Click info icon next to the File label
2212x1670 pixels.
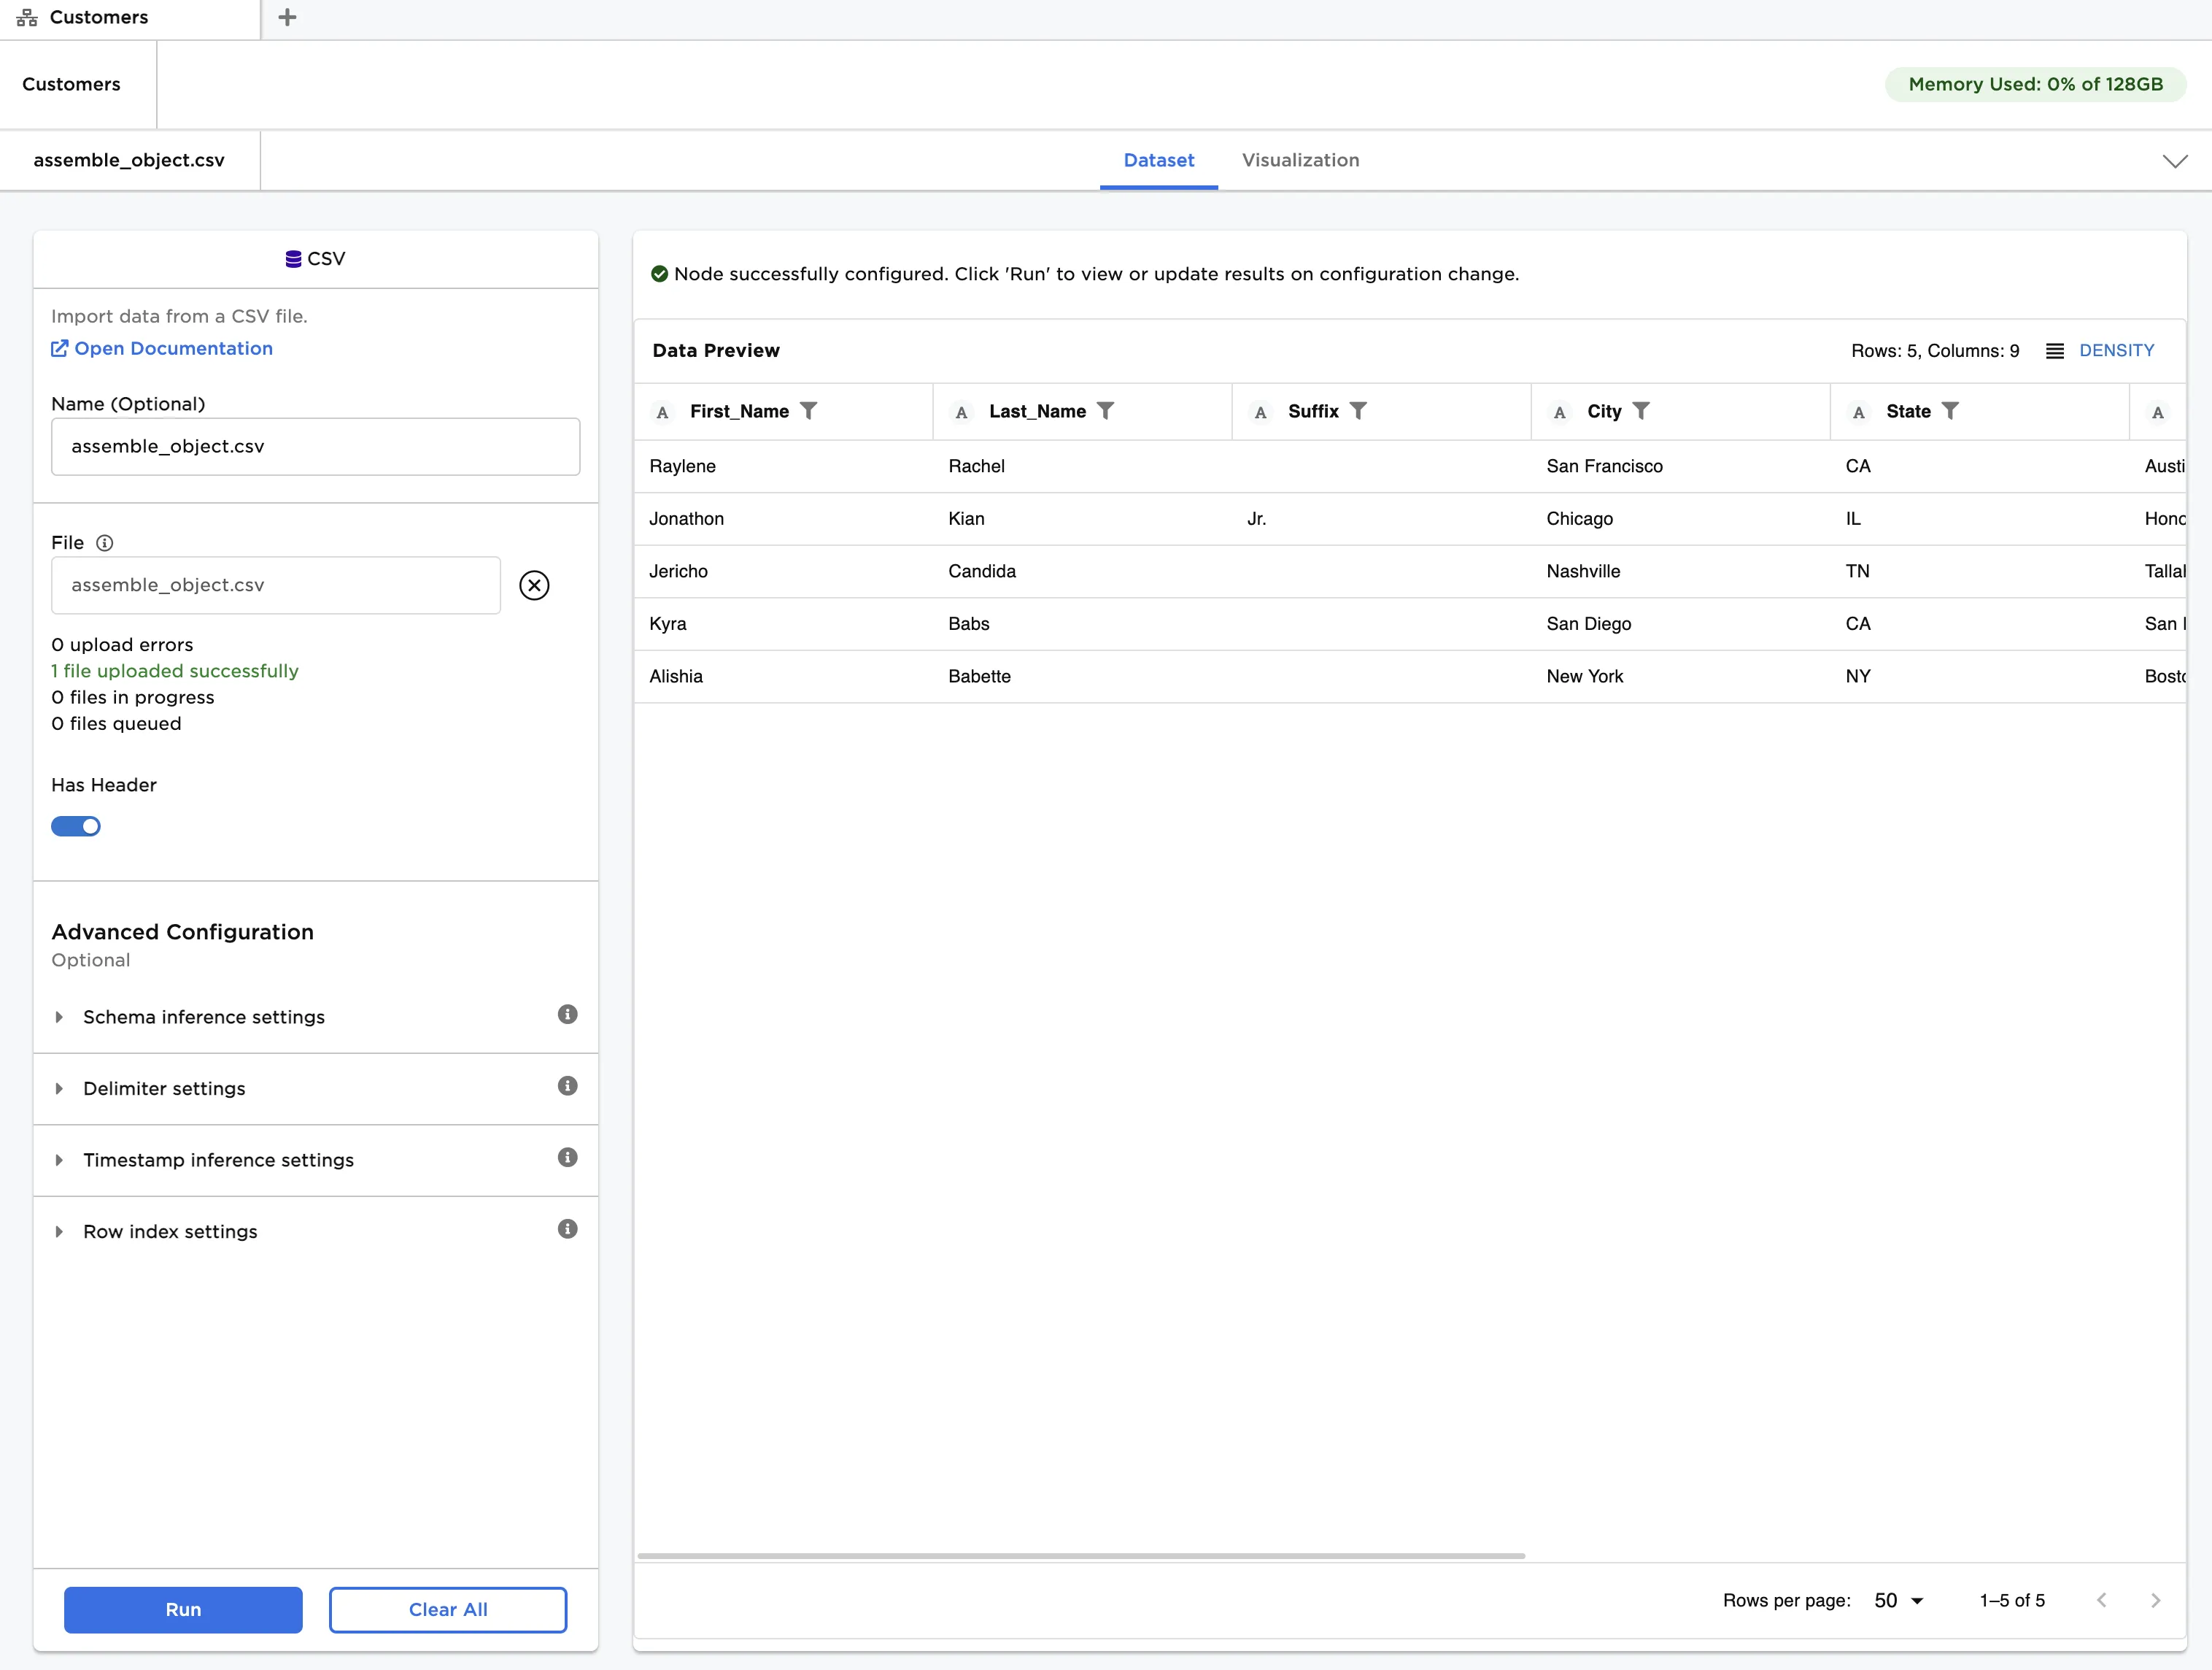point(105,542)
